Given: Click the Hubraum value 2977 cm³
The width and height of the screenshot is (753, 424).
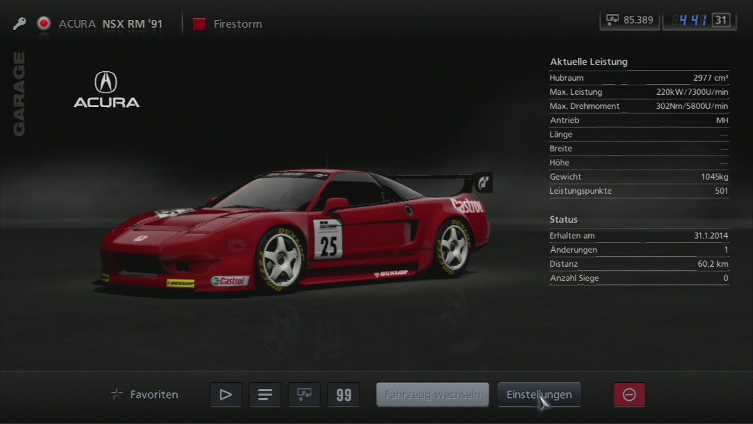Looking at the screenshot, I should (711, 78).
